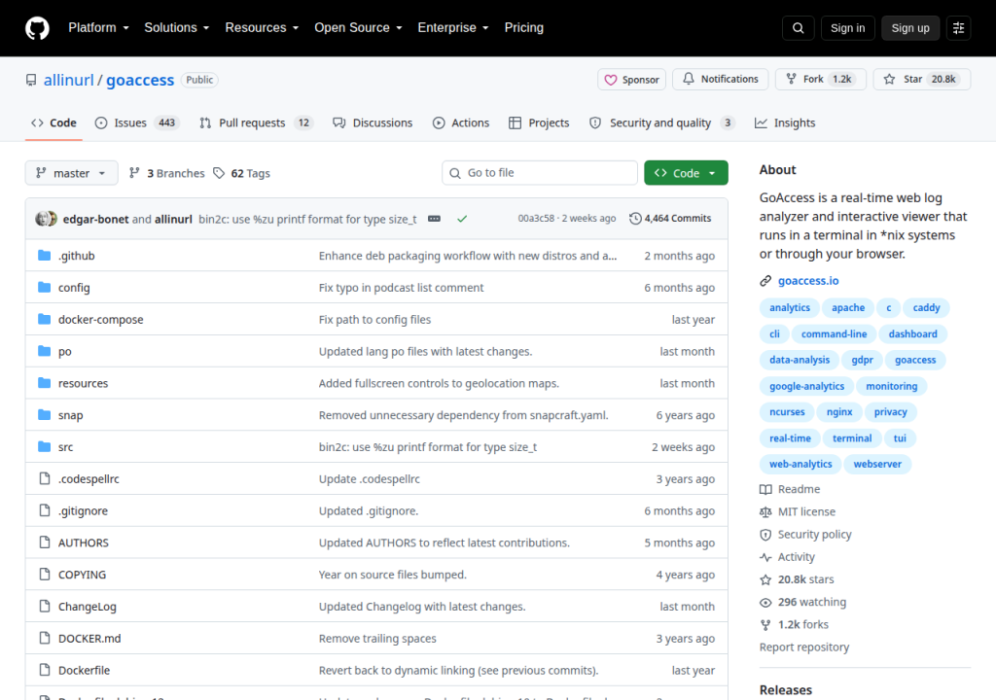Open the AUTHORS file
The height and width of the screenshot is (700, 996).
pos(84,542)
